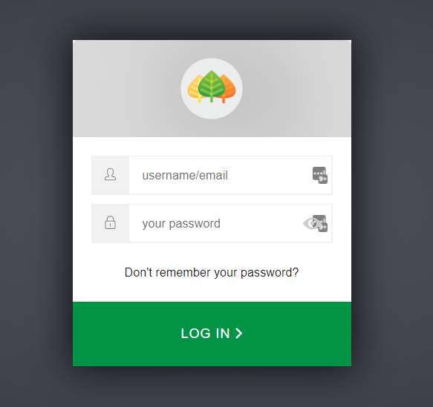Click the yellow leaf in the logo
This screenshot has height=407, width=433.
click(x=195, y=89)
